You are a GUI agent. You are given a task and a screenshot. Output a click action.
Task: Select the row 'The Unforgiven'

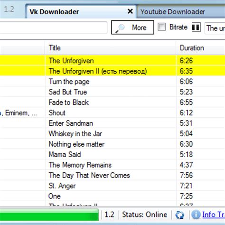point(112,61)
